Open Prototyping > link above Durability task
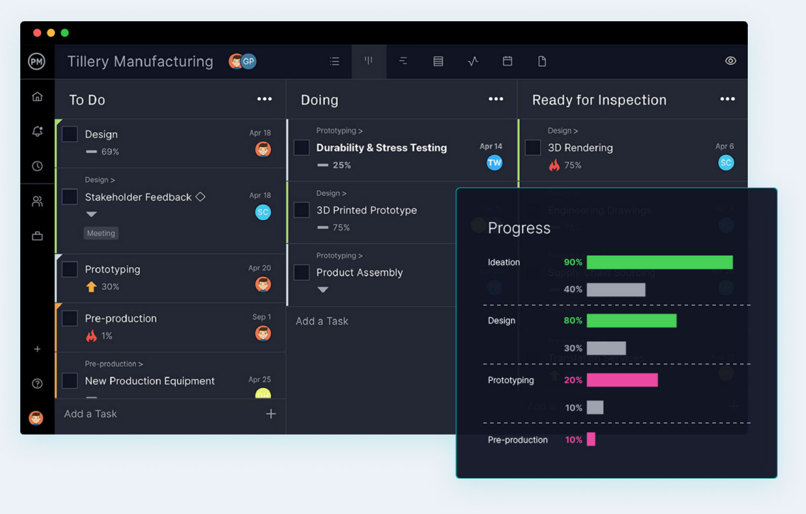 coord(339,131)
